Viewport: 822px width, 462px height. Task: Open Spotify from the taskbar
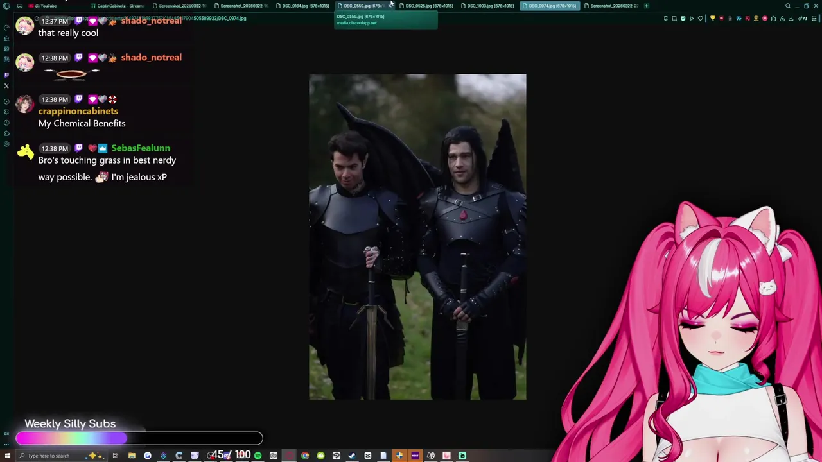tap(258, 456)
